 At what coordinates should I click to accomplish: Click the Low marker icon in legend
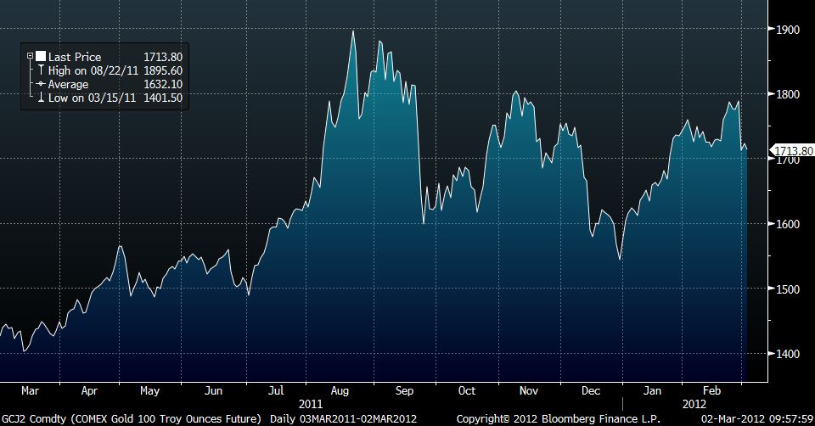point(40,98)
